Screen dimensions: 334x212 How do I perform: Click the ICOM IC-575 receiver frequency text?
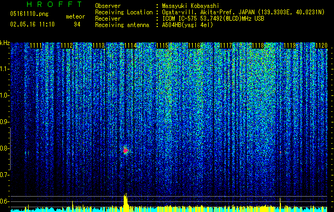[213, 19]
